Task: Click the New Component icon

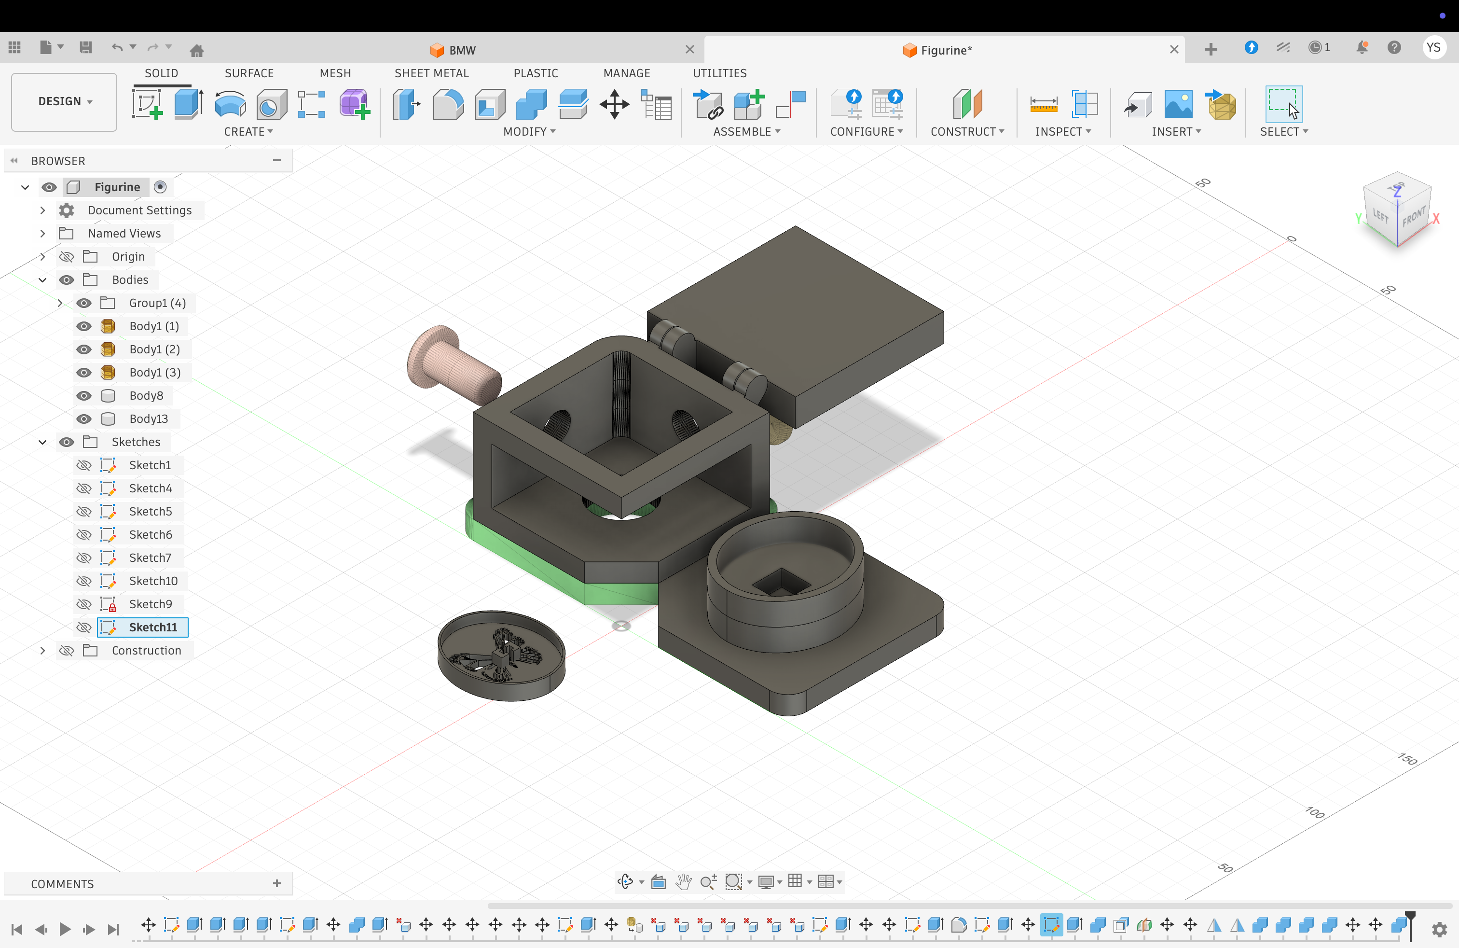Action: point(749,104)
